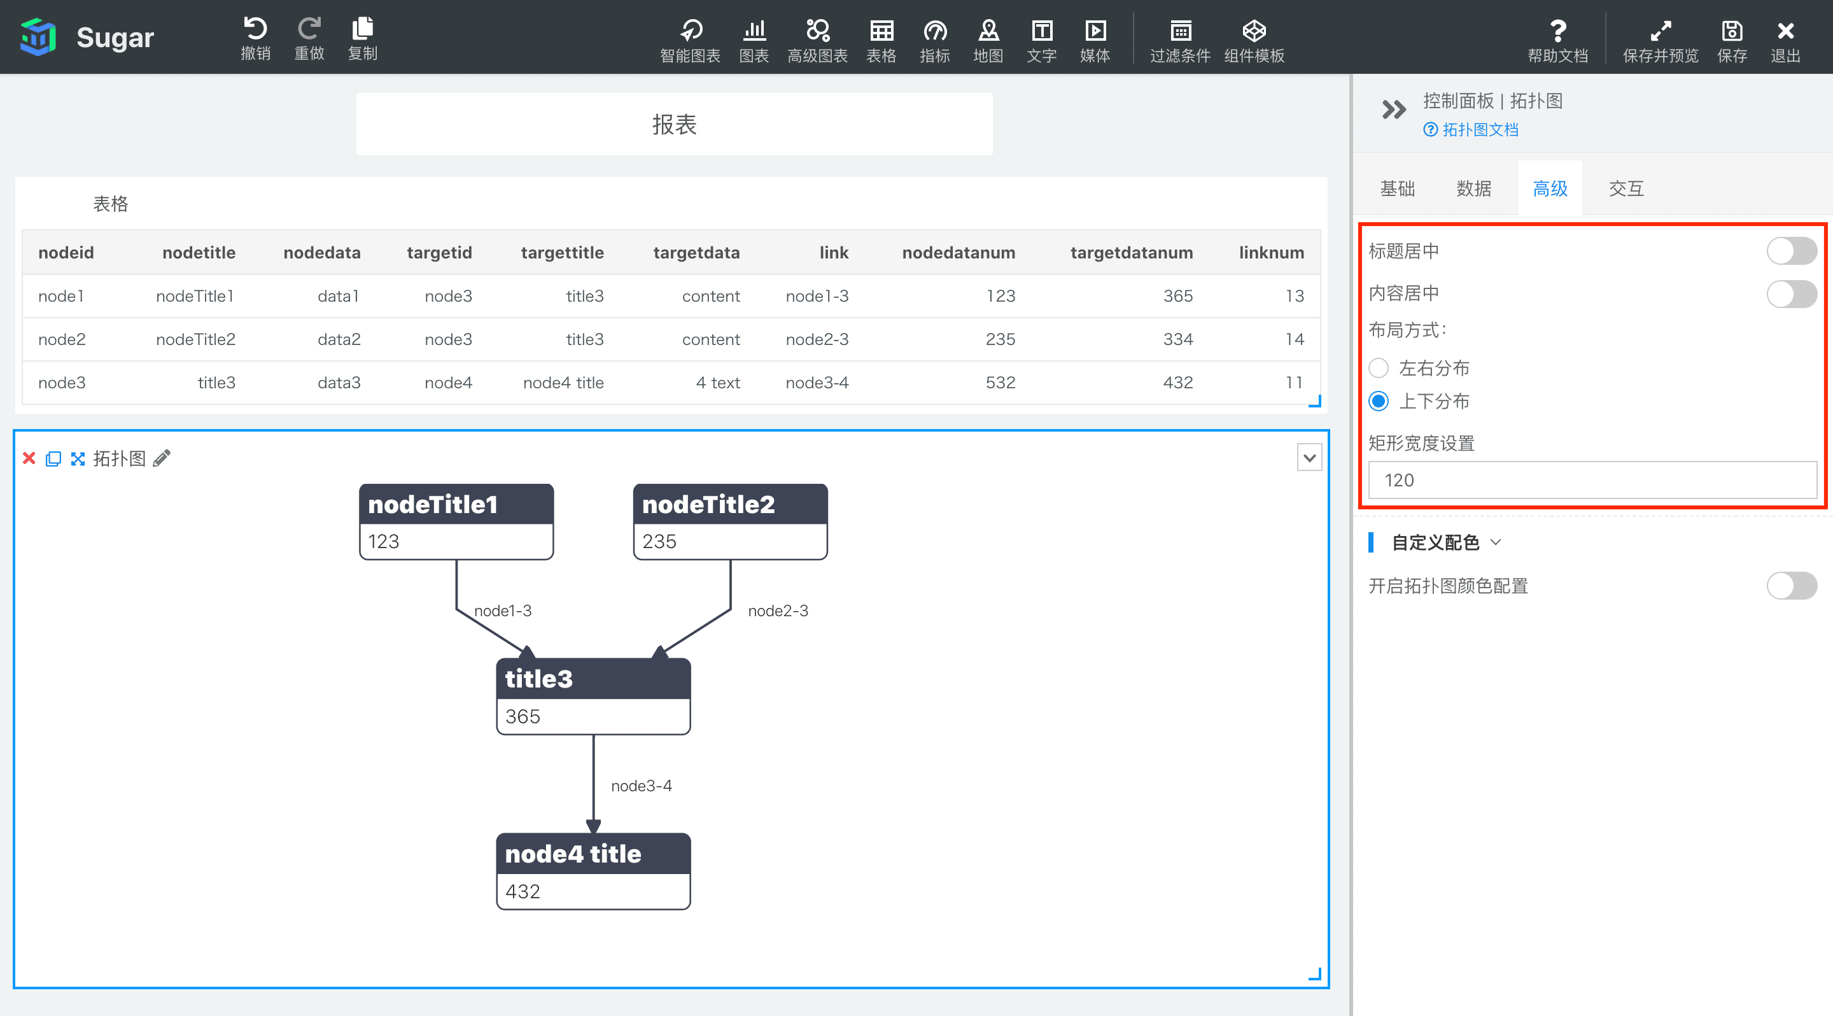Open the 拓扑图 component dropdown chevron

tap(1309, 458)
